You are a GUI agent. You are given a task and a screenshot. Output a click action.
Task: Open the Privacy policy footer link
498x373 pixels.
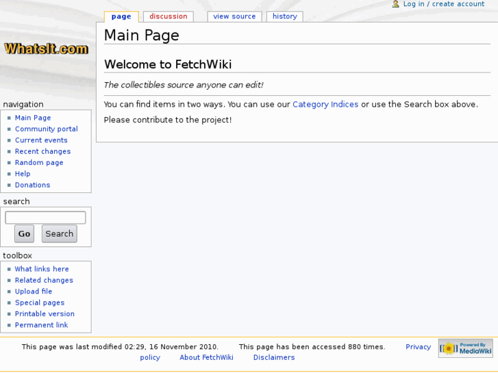coord(418,347)
